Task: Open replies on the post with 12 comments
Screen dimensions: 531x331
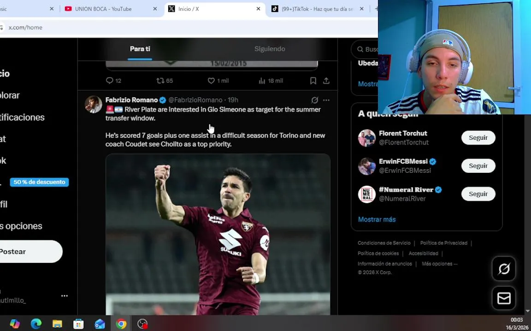Action: pos(113,81)
